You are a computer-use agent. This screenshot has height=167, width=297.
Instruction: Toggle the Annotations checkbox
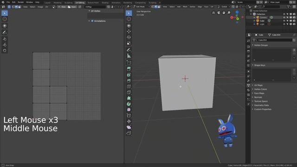pos(92,21)
